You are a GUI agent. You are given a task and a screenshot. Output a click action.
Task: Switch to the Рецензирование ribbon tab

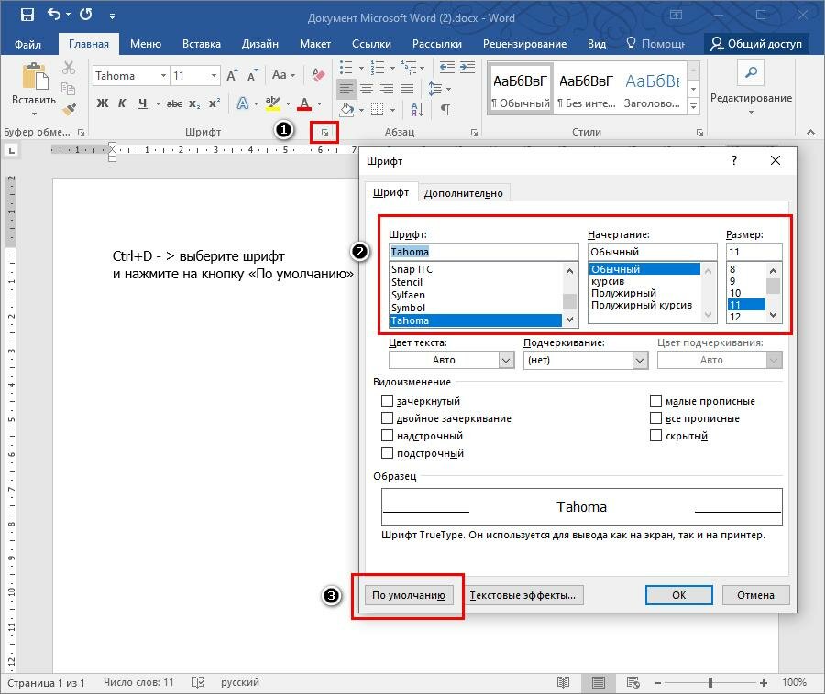click(x=524, y=44)
